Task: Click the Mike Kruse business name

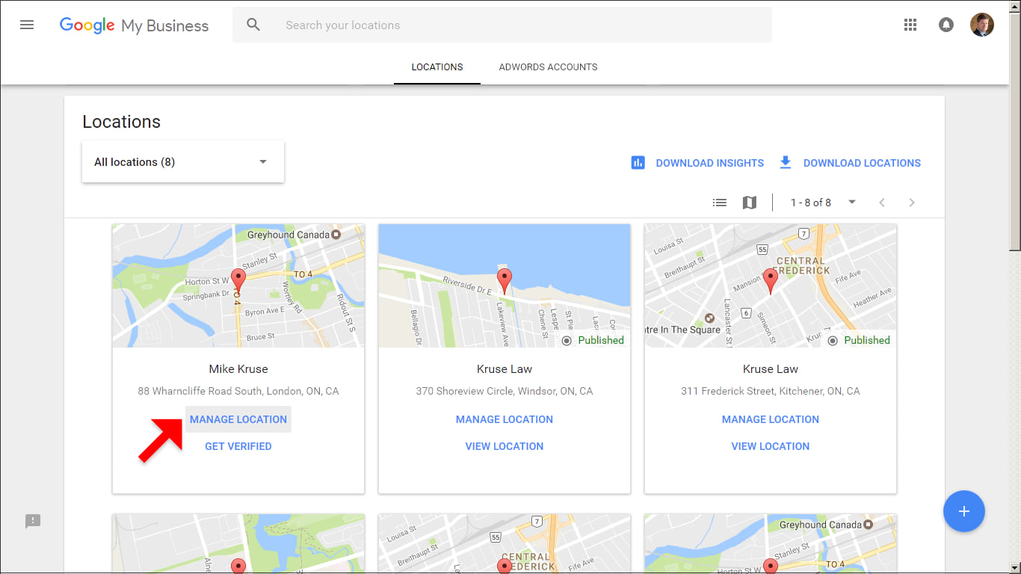Action: [x=238, y=368]
